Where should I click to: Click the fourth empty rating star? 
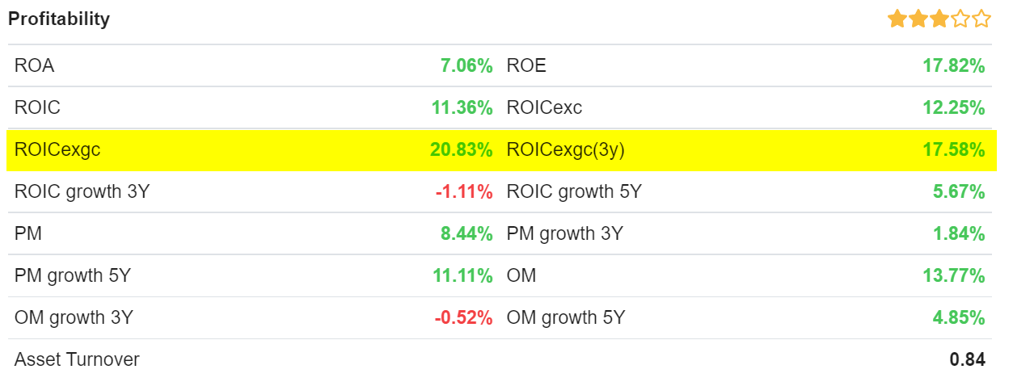(960, 19)
